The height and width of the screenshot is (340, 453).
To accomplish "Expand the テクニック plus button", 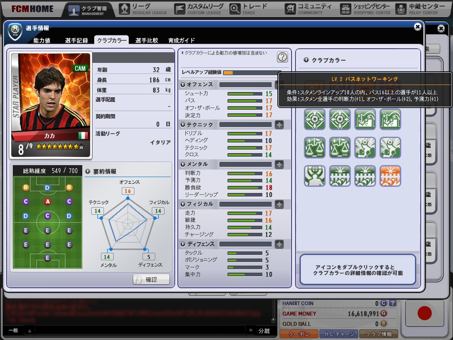I will [279, 124].
